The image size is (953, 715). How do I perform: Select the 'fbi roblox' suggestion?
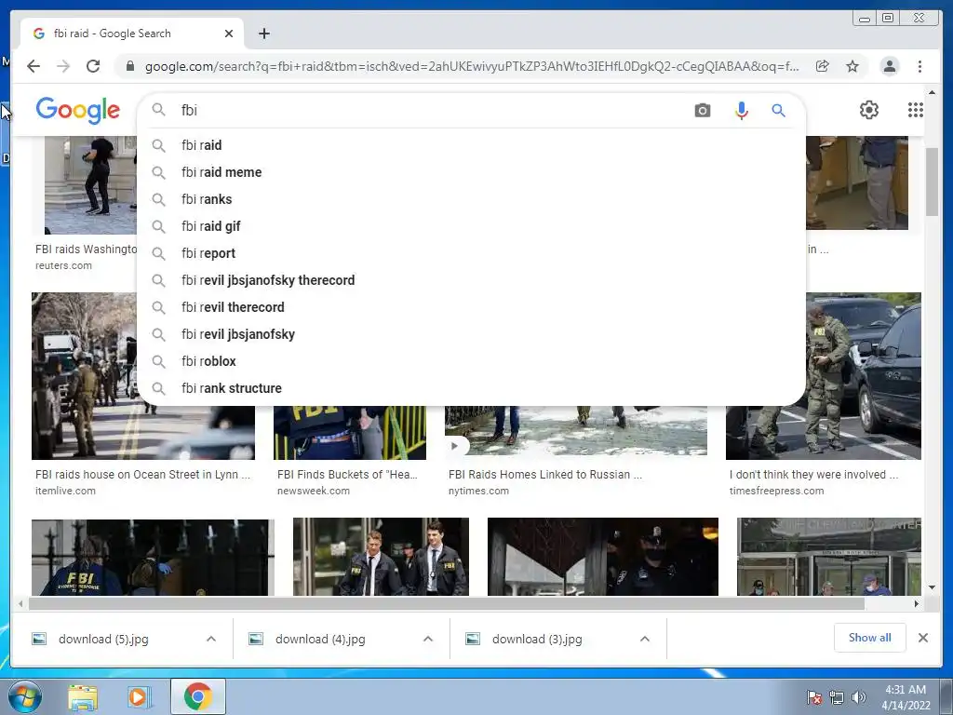[x=471, y=361]
